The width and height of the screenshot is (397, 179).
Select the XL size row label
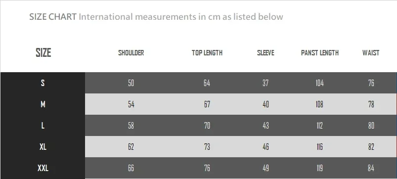(43, 146)
